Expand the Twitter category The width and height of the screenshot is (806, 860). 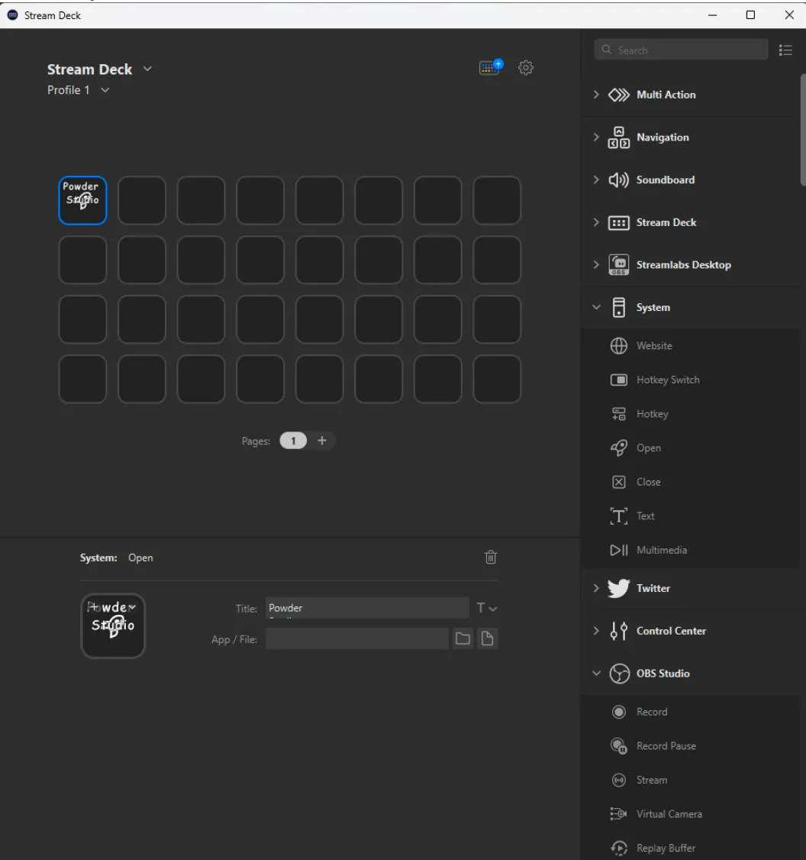pos(596,589)
